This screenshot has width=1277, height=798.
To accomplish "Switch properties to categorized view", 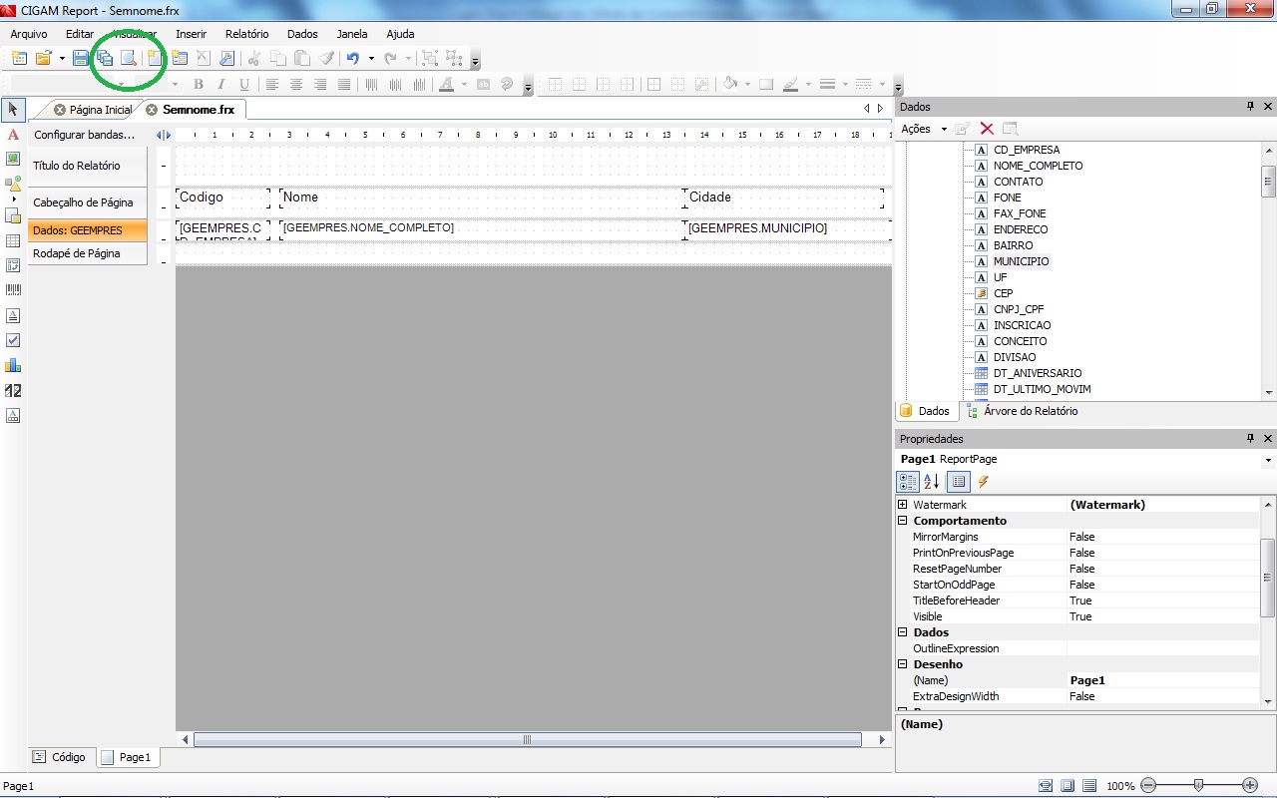I will pyautogui.click(x=908, y=482).
